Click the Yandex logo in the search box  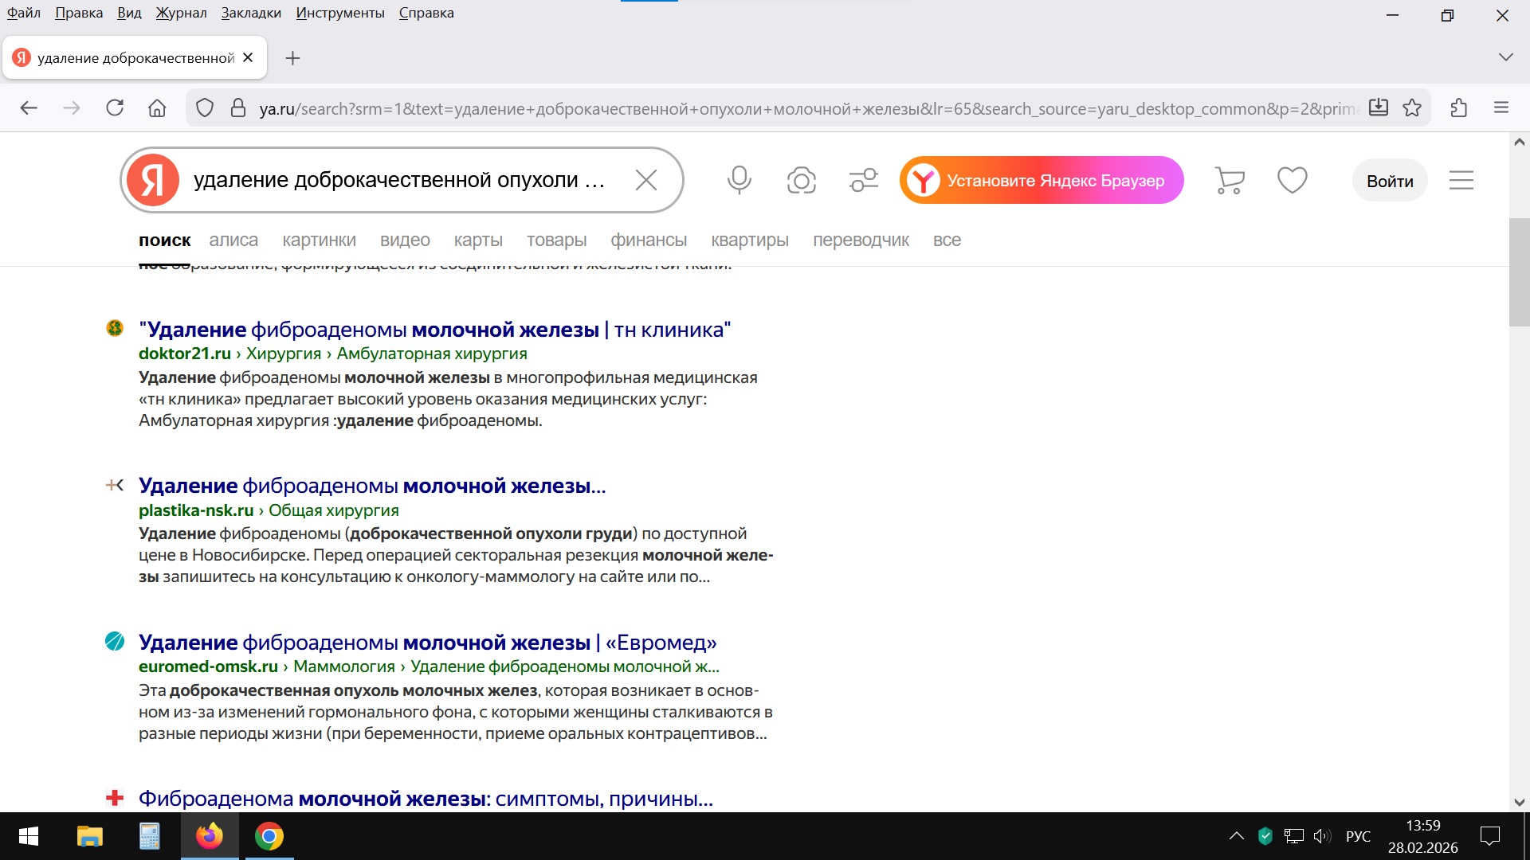click(x=153, y=180)
